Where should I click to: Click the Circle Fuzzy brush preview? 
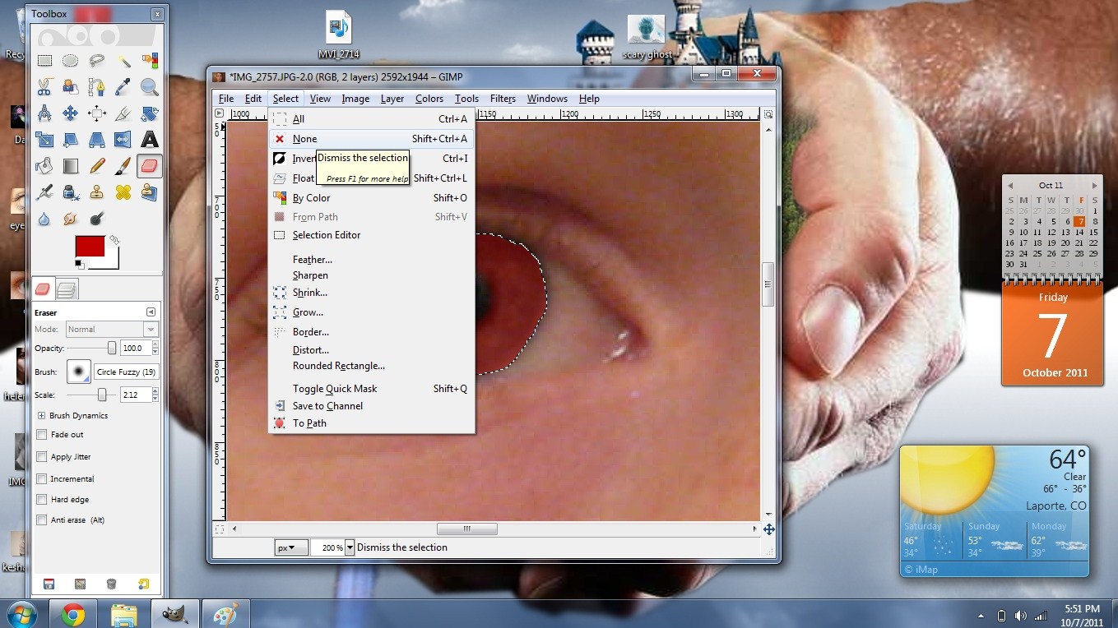click(x=79, y=372)
